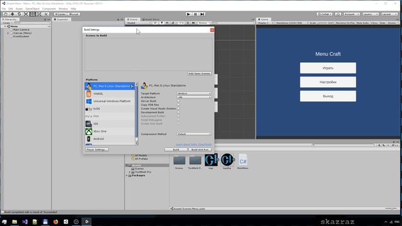Image resolution: width=402 pixels, height=226 pixels.
Task: Open Visual Studio from the taskbar
Action: click(25, 222)
